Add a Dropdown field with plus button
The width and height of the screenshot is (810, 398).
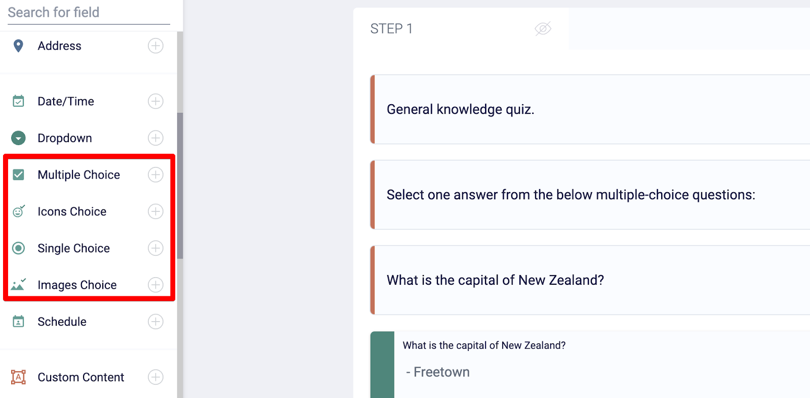tap(155, 138)
